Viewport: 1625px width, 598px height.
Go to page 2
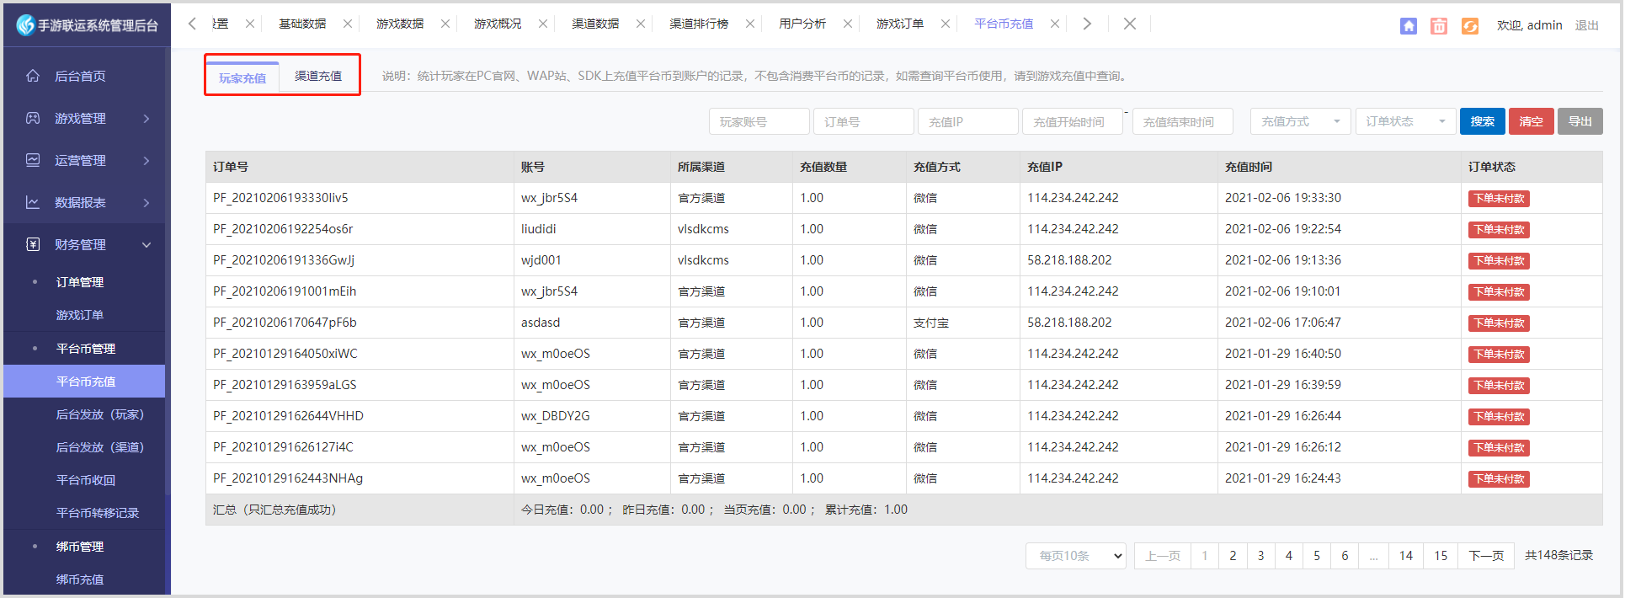[x=1233, y=556]
